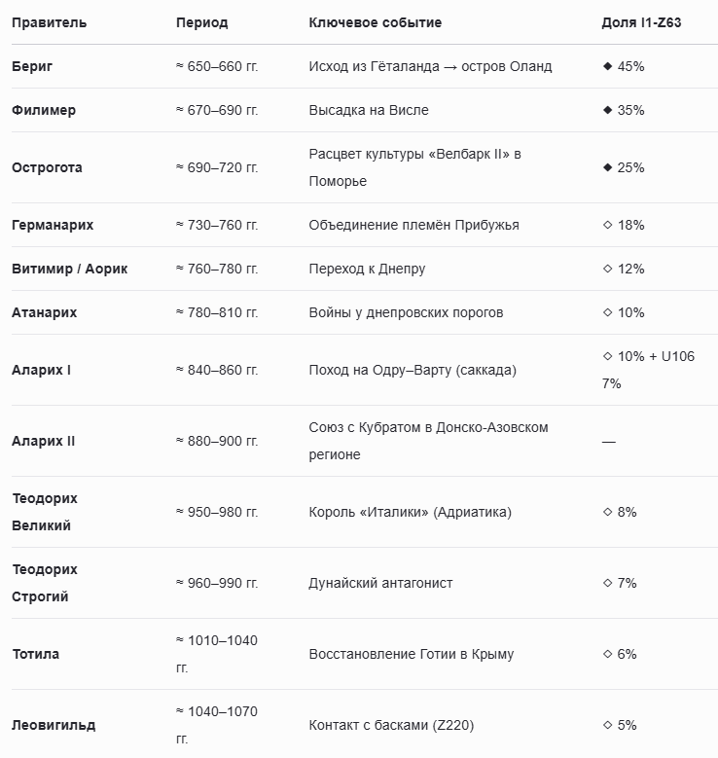The image size is (718, 758).
Task: Click the hollow diamond next to 18%
Action: coord(608,225)
